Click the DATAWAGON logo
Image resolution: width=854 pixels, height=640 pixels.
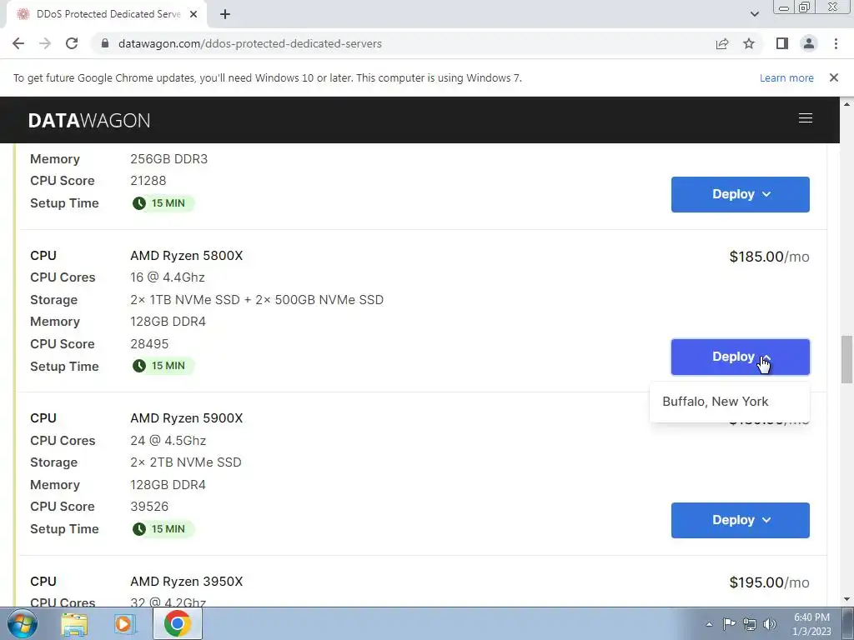point(89,120)
